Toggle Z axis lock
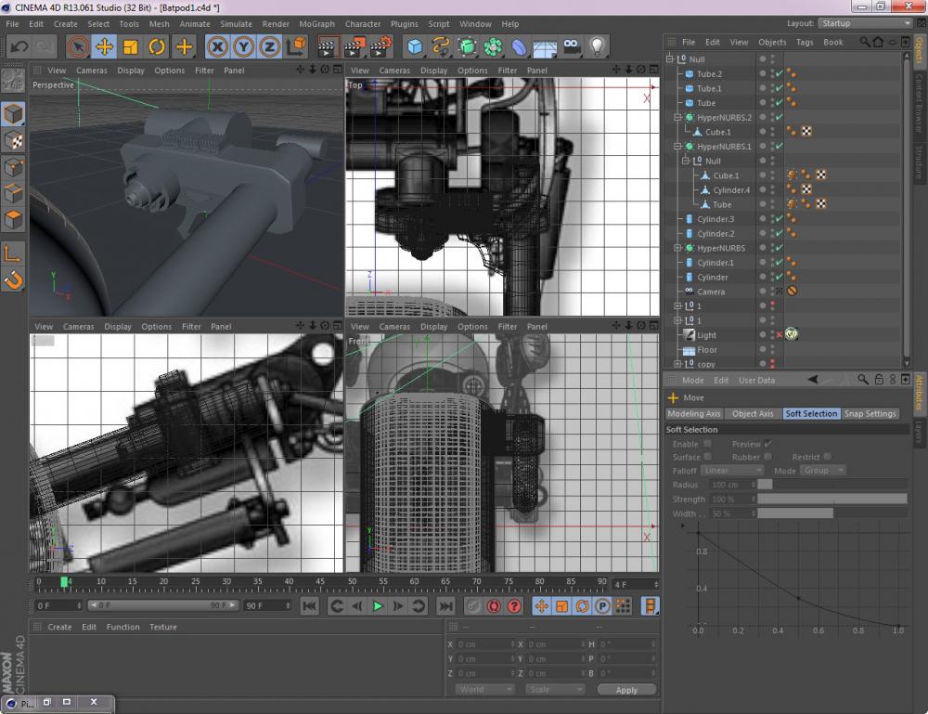The height and width of the screenshot is (714, 928). [x=269, y=46]
